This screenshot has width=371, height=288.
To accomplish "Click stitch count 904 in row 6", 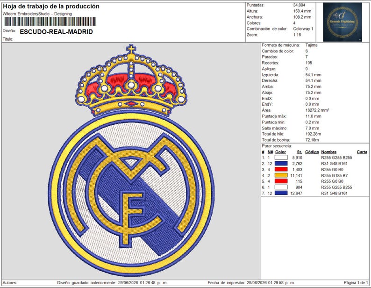I will [x=299, y=187].
